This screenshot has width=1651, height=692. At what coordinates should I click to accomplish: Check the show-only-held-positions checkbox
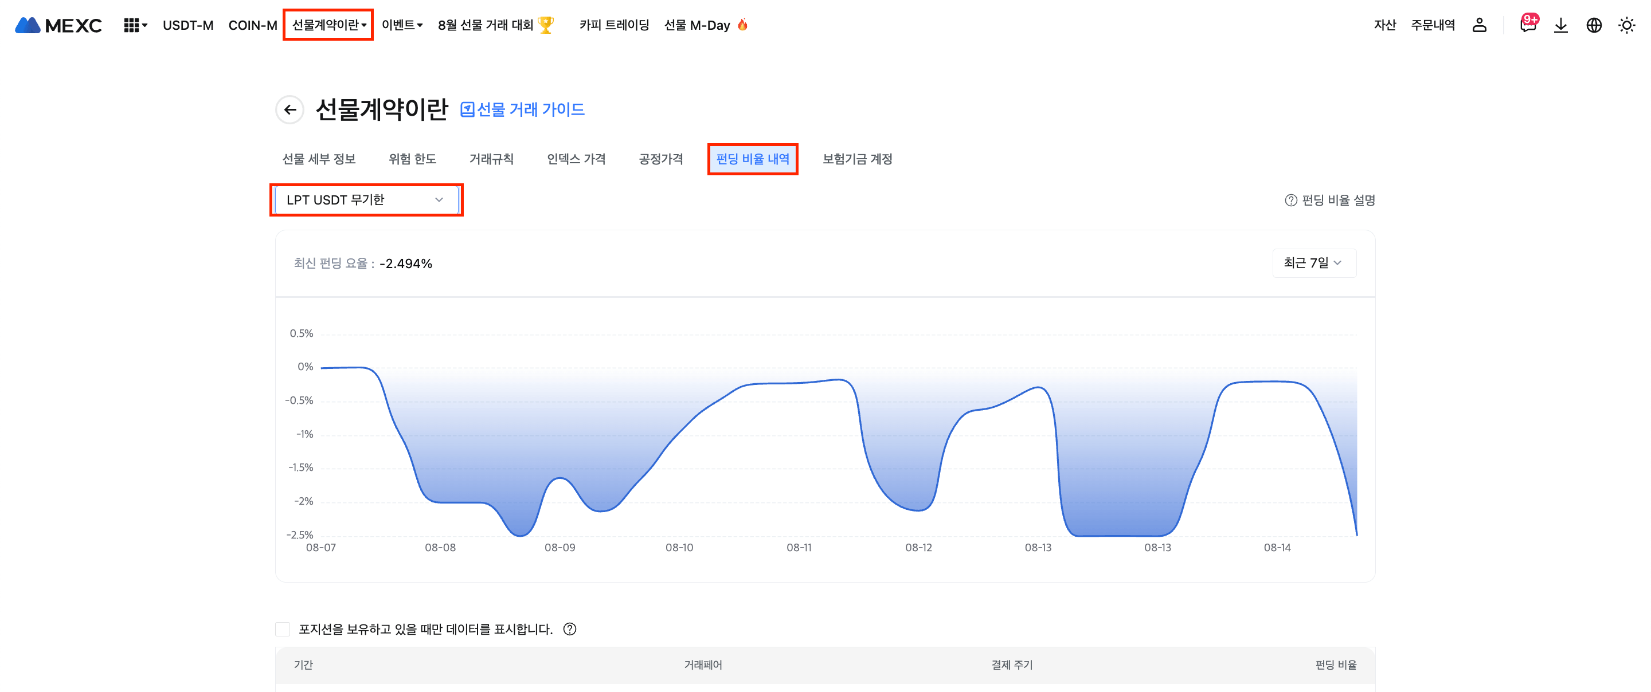tap(283, 629)
